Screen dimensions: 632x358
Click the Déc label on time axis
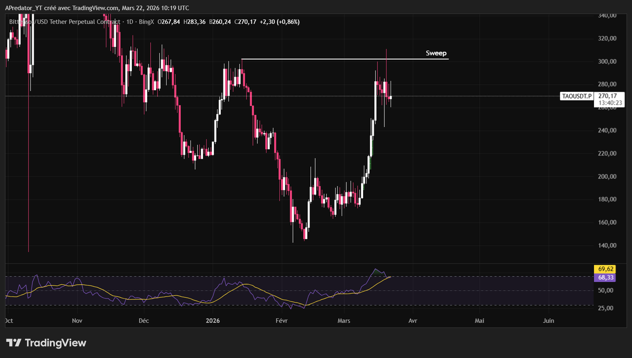(x=143, y=321)
